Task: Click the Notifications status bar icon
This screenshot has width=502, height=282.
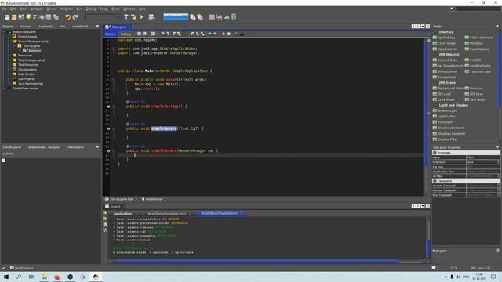Action: pos(12,268)
